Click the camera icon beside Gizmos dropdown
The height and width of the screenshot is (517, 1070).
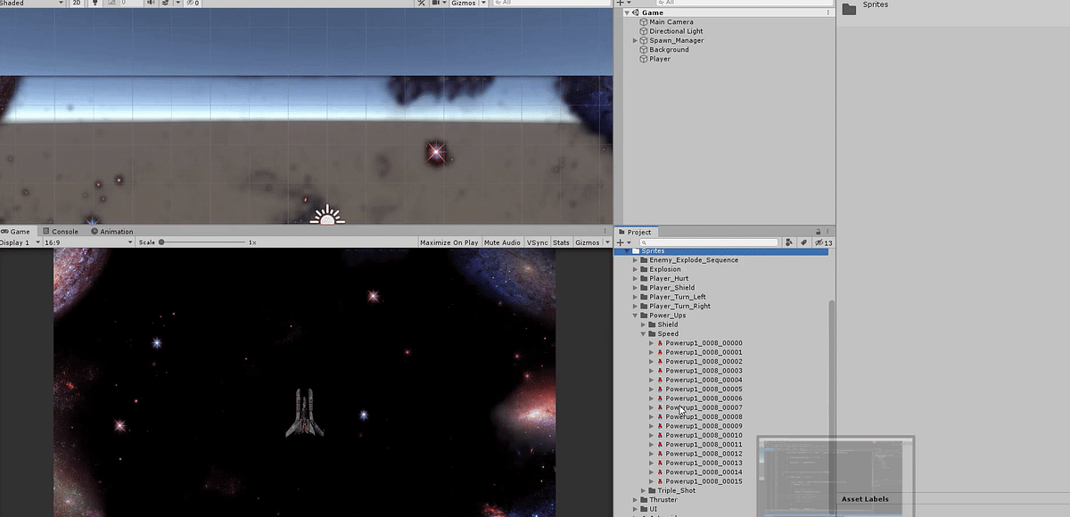pyautogui.click(x=438, y=3)
